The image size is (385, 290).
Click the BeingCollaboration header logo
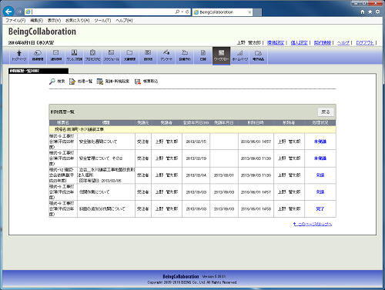[42, 32]
